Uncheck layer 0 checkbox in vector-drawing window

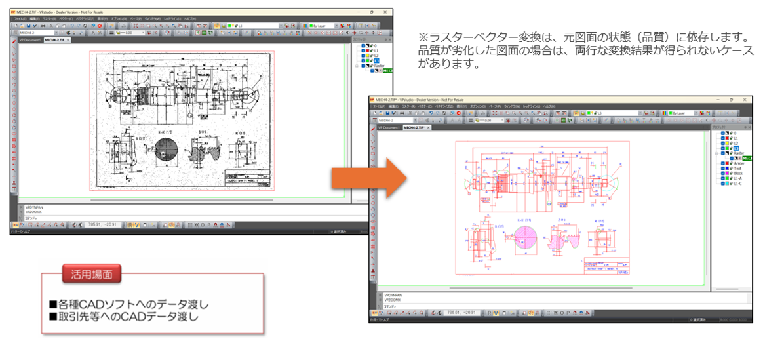(723, 133)
